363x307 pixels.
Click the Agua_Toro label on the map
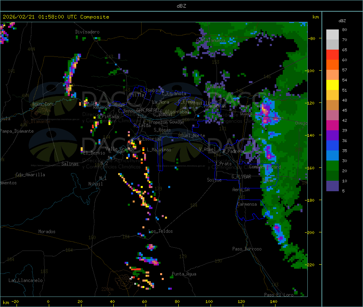pos(43,104)
